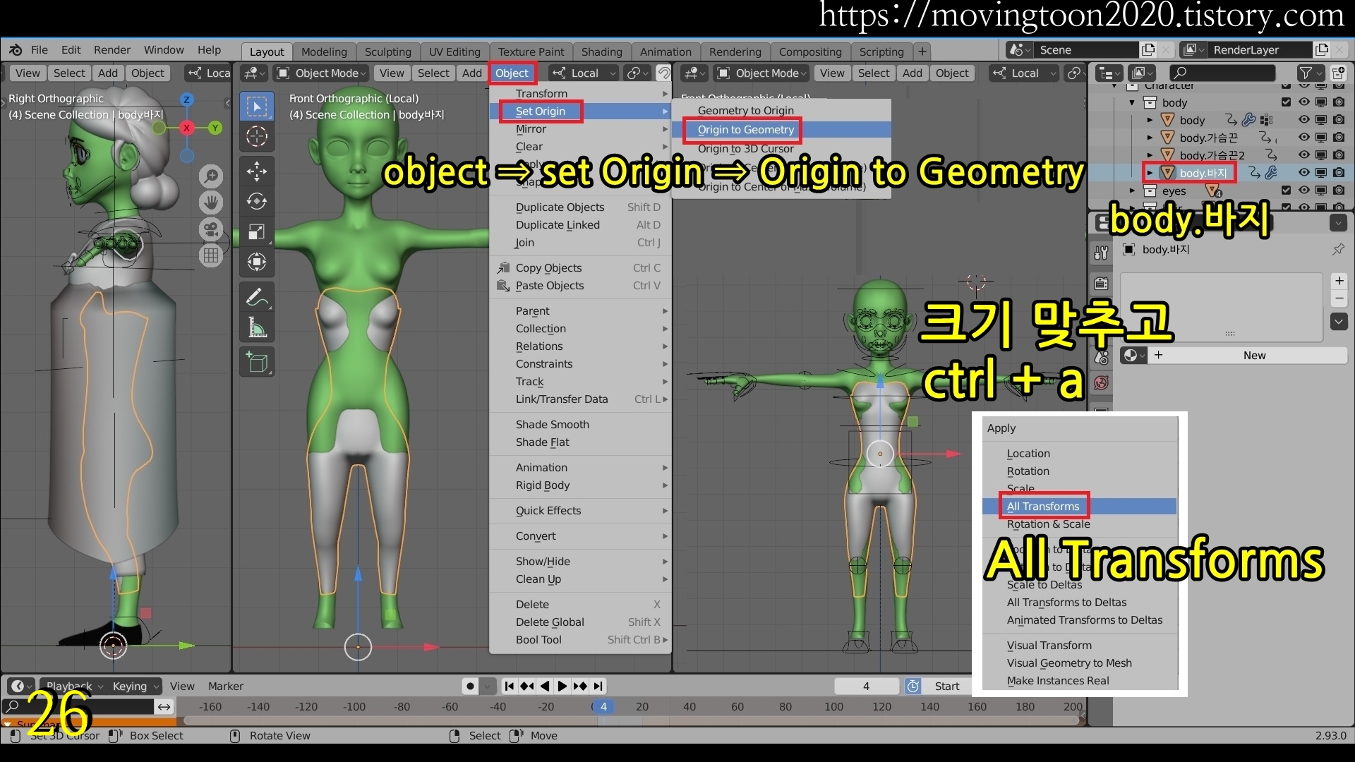Screen dimensions: 1355x762
Task: Click the blue Z axis on navigation gizmo
Action: point(186,100)
